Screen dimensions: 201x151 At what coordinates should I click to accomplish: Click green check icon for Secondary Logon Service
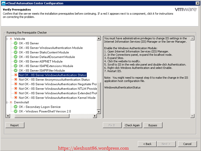coord(16,107)
